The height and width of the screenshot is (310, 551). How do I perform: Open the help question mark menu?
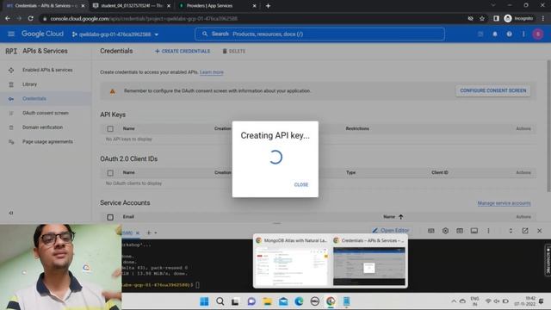click(509, 34)
